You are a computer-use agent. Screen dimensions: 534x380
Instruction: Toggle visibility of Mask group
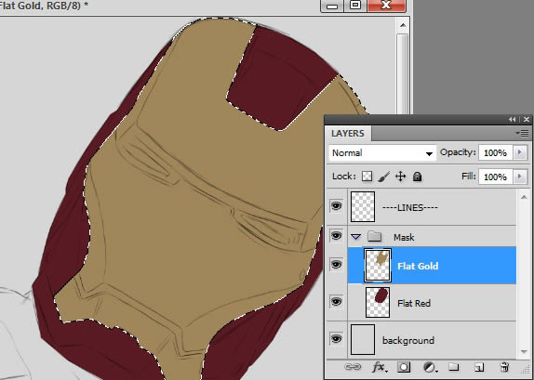(336, 235)
